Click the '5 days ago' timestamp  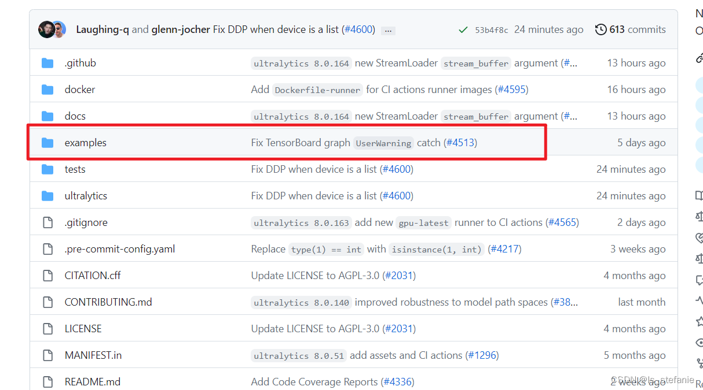click(x=642, y=143)
